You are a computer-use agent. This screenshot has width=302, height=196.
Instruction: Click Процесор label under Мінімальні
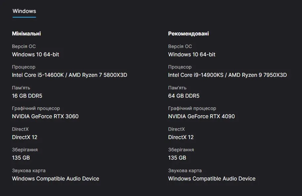24,67
